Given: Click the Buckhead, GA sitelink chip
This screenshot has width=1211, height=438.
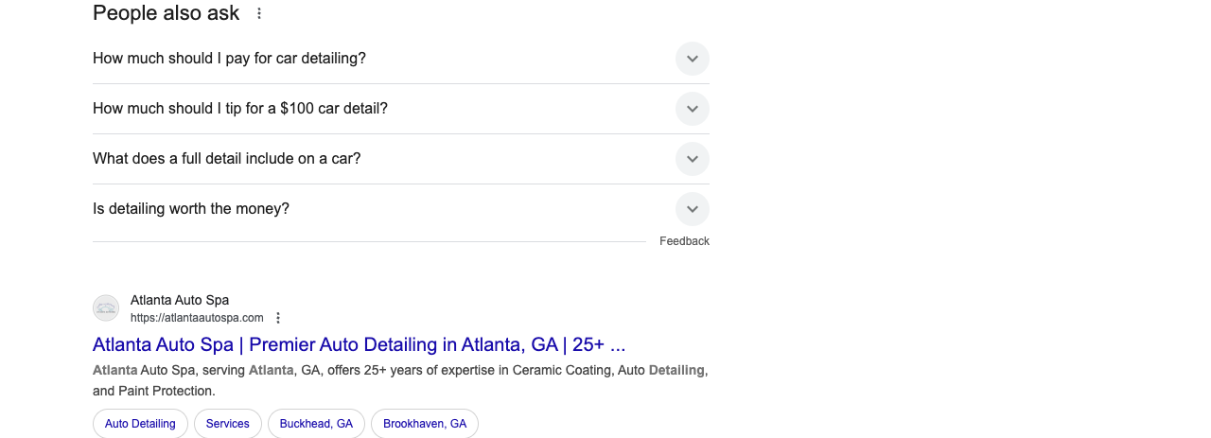Looking at the screenshot, I should [316, 424].
